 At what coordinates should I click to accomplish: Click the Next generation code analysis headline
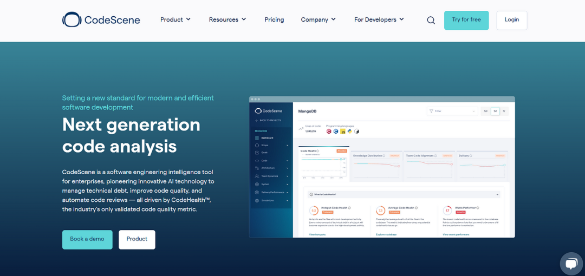pyautogui.click(x=131, y=135)
